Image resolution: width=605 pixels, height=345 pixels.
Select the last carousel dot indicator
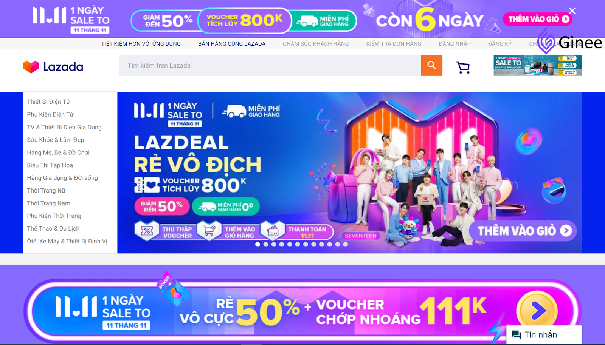point(345,244)
